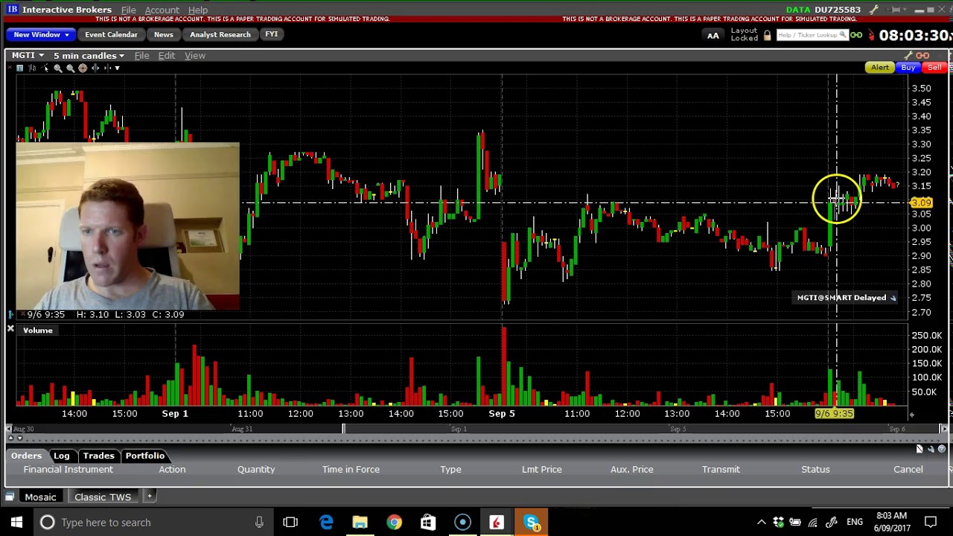This screenshot has height=536, width=953.
Task: Click the zoom in magnifier
Action: click(58, 68)
